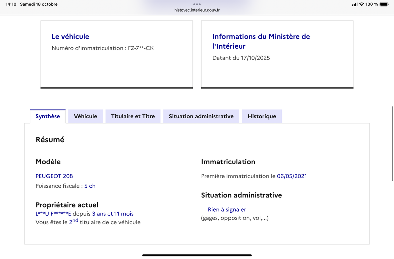
Task: Click Informations du Ministère de l'Intérieur heading
Action: 261,41
